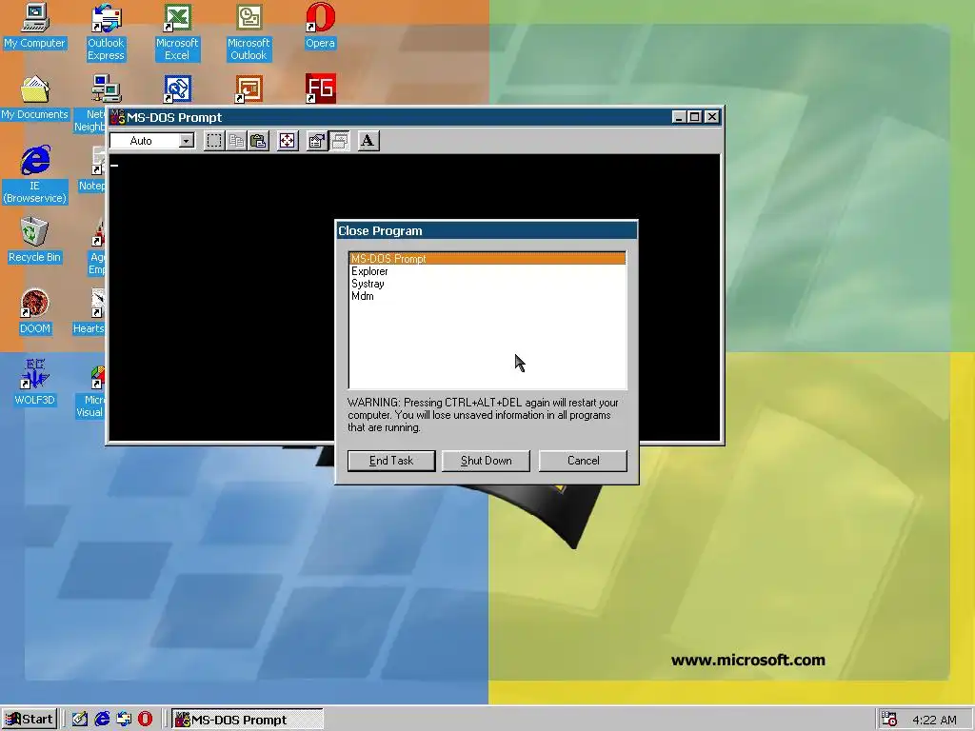
Task: Click the Shut Down button
Action: tap(487, 461)
